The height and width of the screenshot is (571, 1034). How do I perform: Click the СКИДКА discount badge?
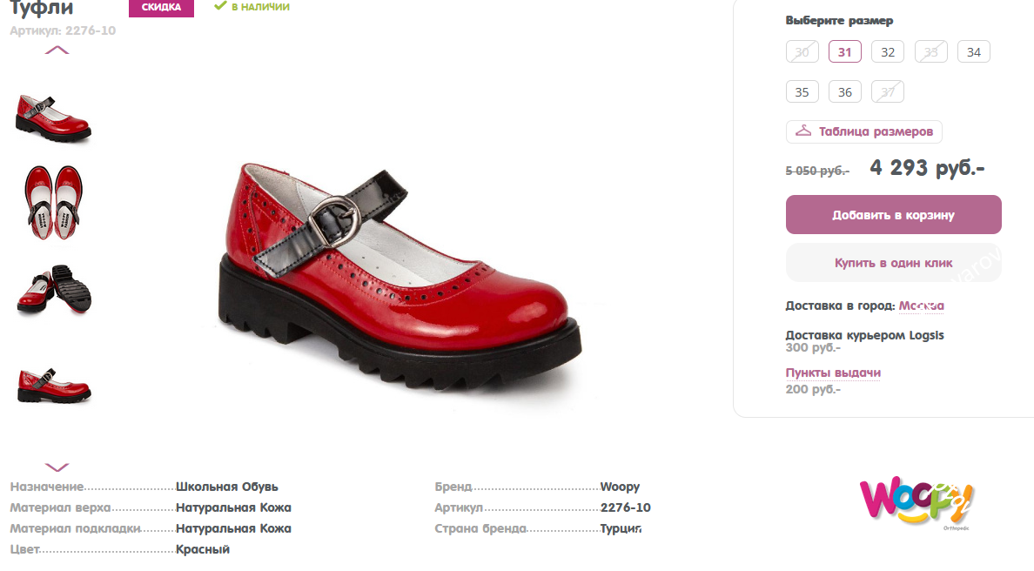point(161,7)
